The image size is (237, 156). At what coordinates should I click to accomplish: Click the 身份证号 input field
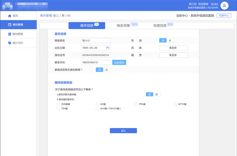pyautogui.click(x=96, y=55)
